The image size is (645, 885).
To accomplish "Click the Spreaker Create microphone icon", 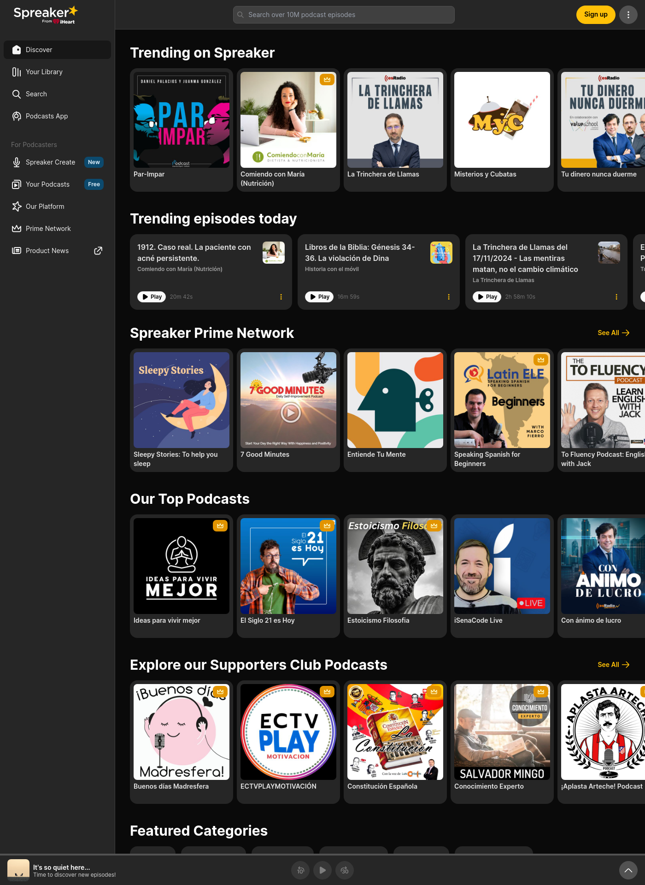I will (17, 162).
